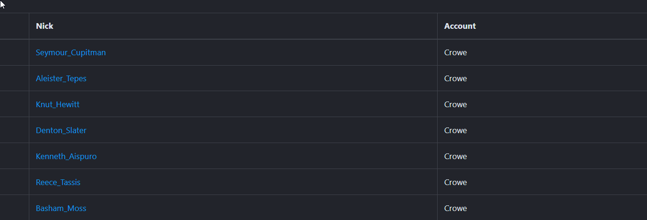Viewport: 647px width, 220px height.
Task: Click the empty cell left of Seymour_Cupitman
Action: click(x=14, y=52)
